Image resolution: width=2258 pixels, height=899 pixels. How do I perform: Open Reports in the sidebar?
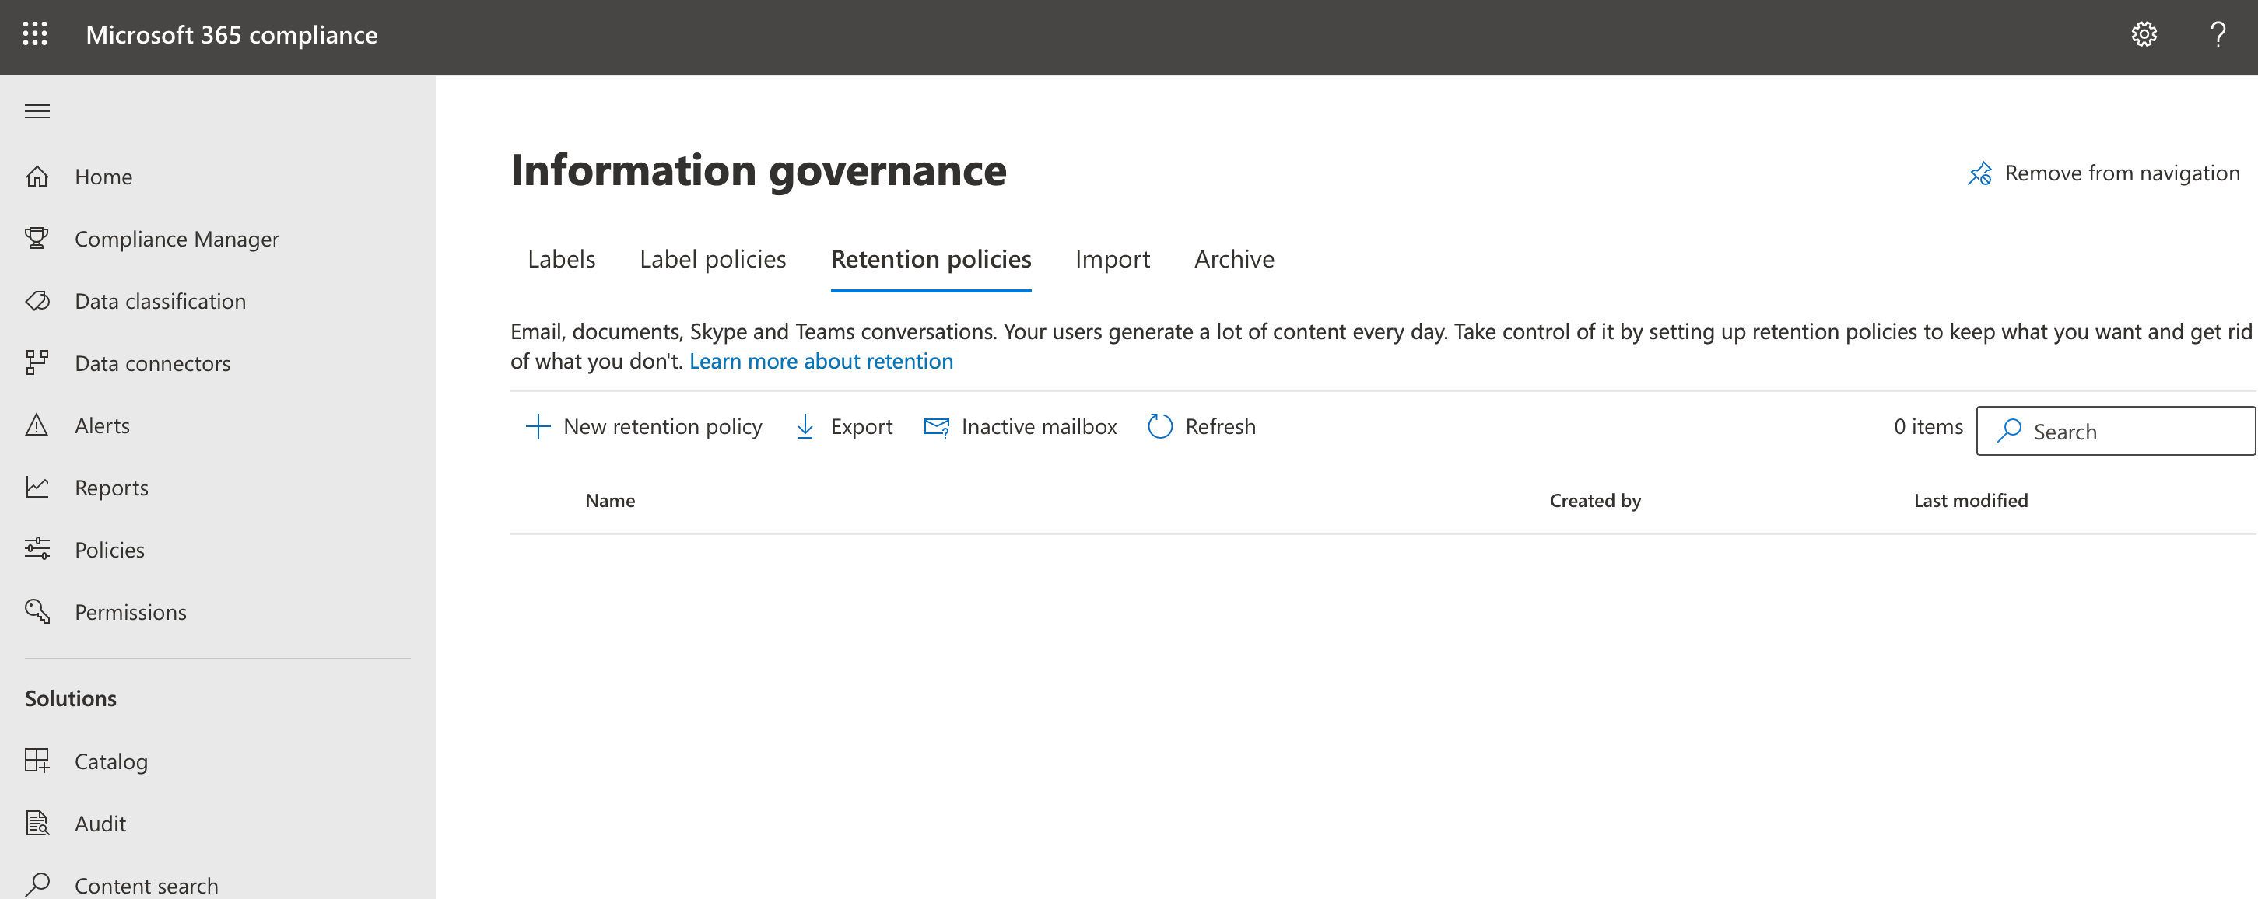(110, 487)
